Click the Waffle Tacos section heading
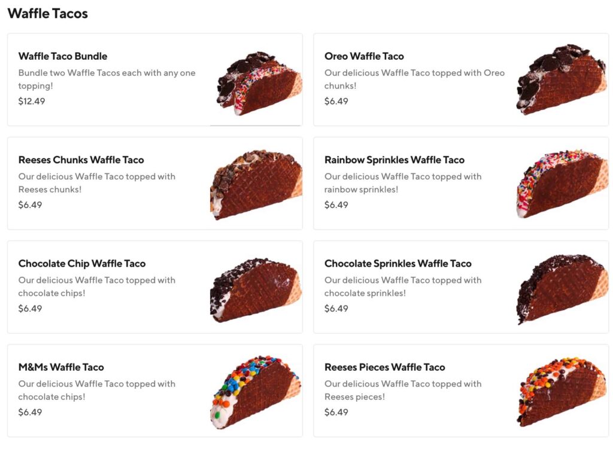 pyautogui.click(x=48, y=13)
